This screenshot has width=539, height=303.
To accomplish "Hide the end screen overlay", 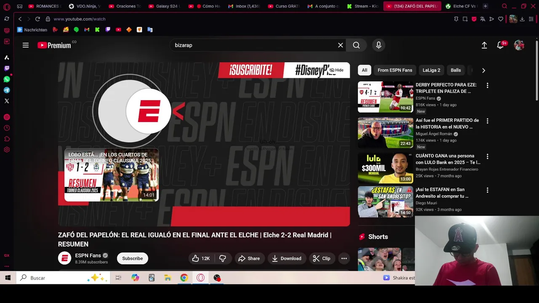I will coord(336,70).
